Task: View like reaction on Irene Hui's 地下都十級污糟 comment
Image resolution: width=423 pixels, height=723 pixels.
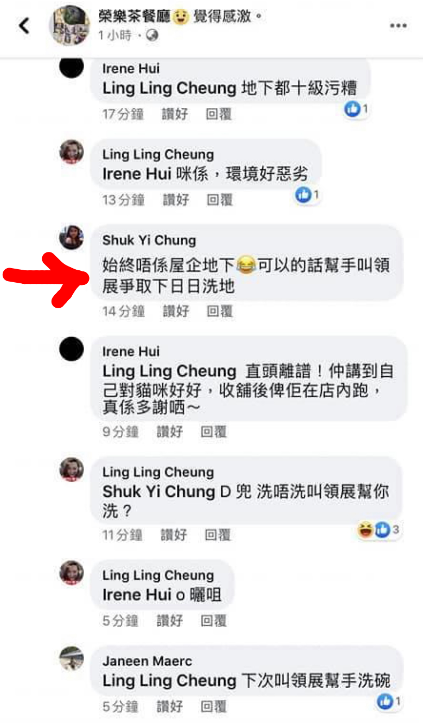Action: pos(356,109)
